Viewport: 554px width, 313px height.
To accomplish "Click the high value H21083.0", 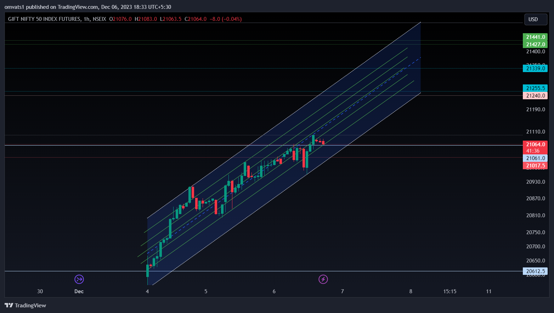I will tap(146, 19).
